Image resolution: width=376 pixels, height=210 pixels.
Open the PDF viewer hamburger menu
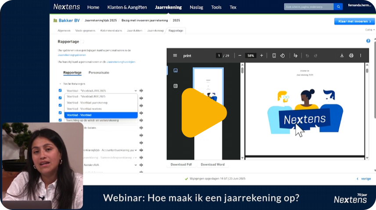(x=175, y=56)
